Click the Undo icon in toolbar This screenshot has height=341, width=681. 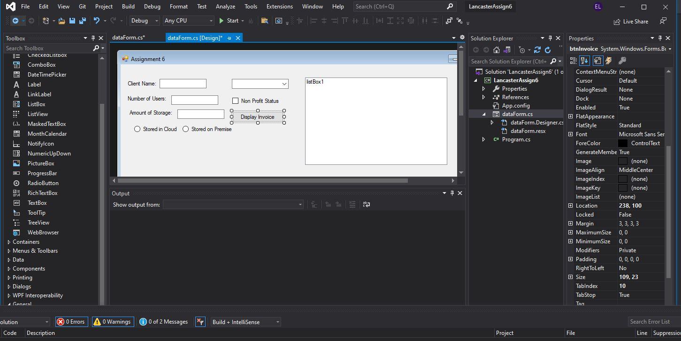[x=97, y=21]
